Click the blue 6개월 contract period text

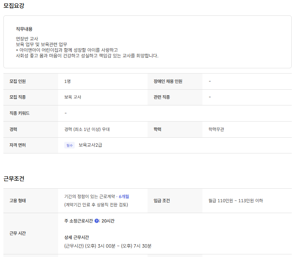124,197
